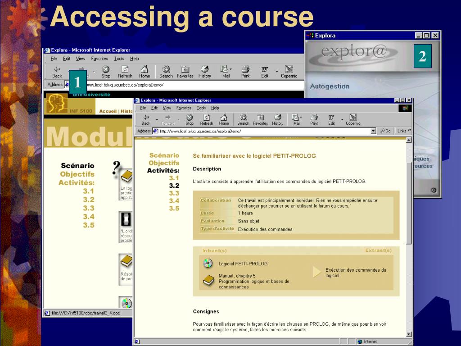The image size is (461, 346).
Task: Click Back in the front Explorer window
Action: point(146,120)
